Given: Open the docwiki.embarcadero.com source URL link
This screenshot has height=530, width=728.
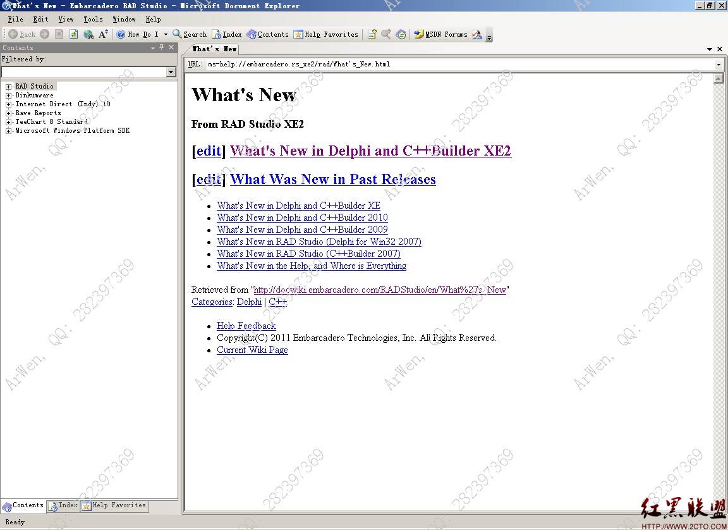Looking at the screenshot, I should point(380,290).
